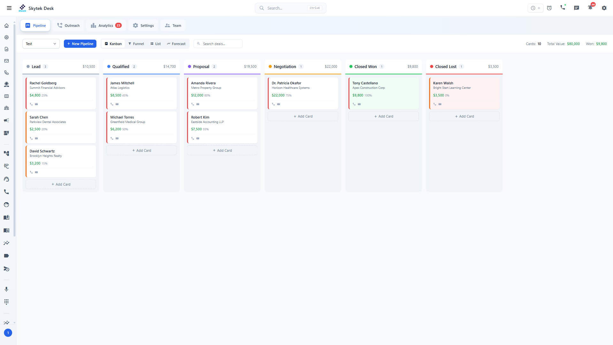The image size is (613, 345).
Task: Switch to List view
Action: click(x=155, y=44)
